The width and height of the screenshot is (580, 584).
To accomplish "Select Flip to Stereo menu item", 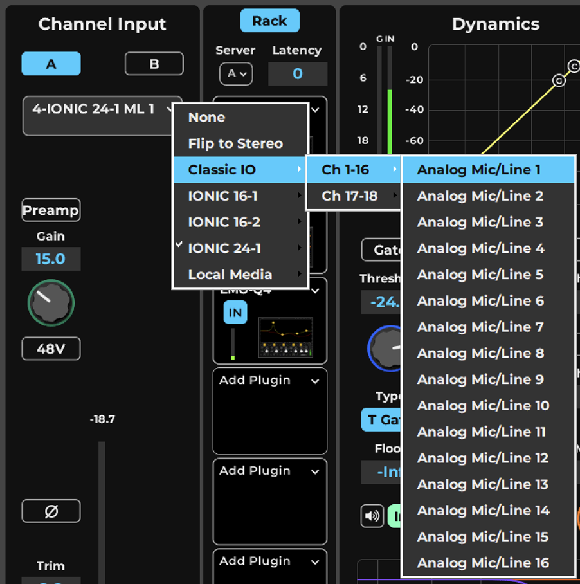I will click(x=240, y=143).
